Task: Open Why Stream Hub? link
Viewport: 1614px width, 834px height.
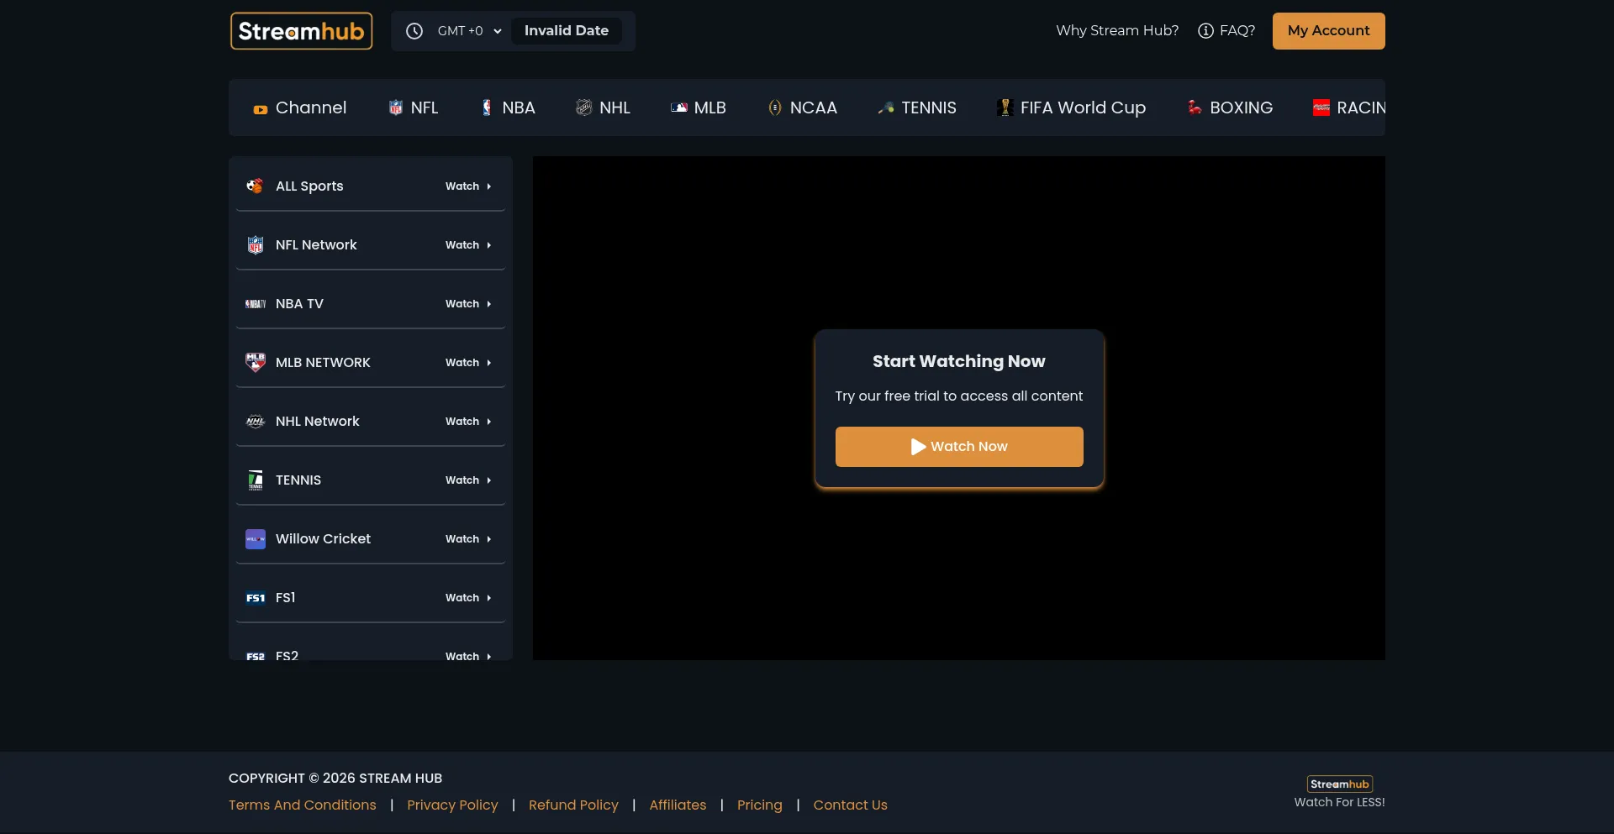Action: coord(1117,30)
